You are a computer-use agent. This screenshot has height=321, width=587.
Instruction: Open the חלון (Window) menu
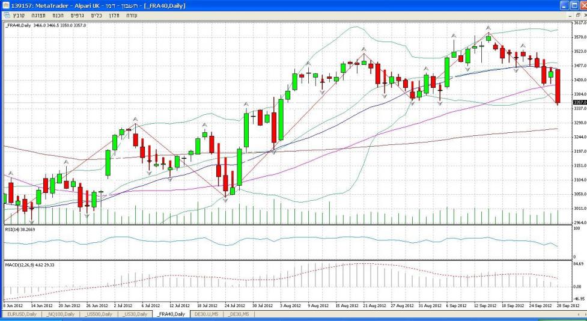(x=114, y=15)
